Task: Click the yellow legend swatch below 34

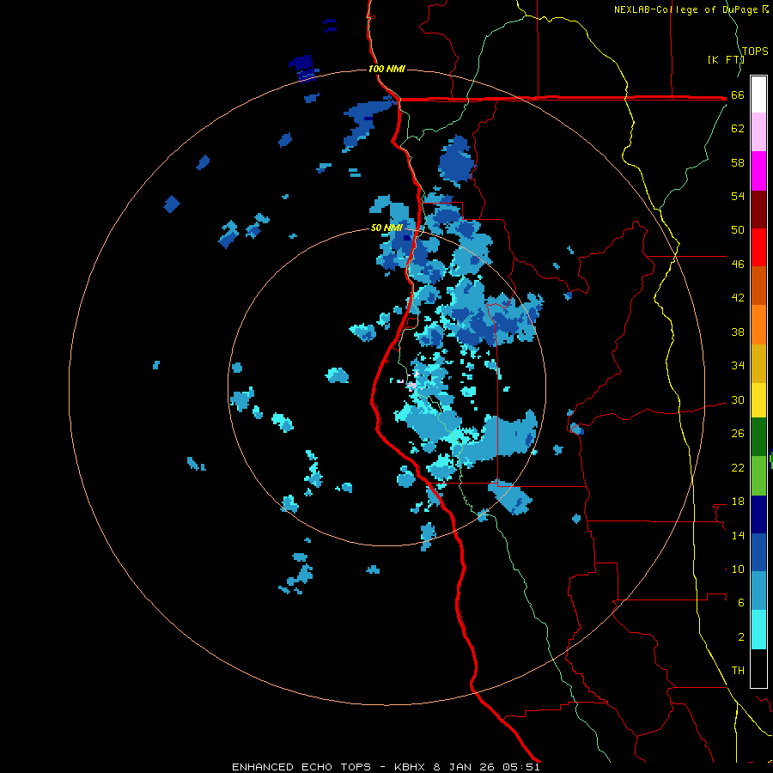Action: click(758, 400)
